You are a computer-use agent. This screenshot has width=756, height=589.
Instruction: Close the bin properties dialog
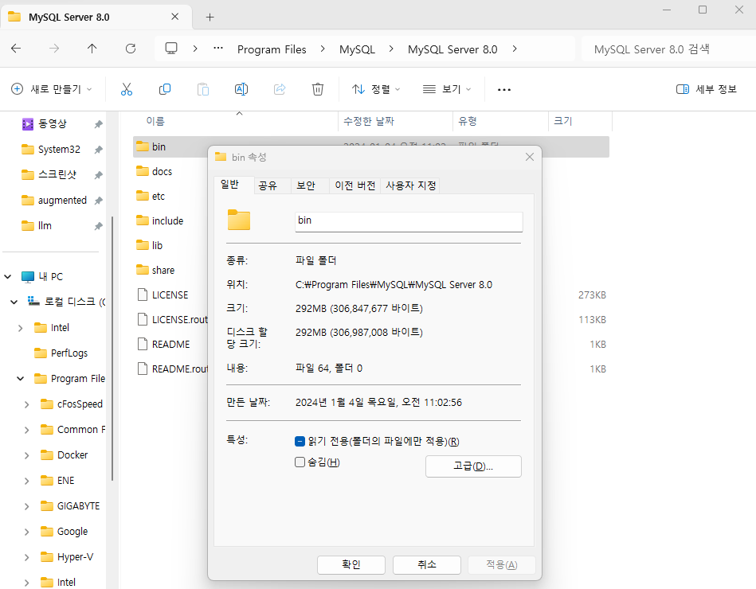coord(530,157)
